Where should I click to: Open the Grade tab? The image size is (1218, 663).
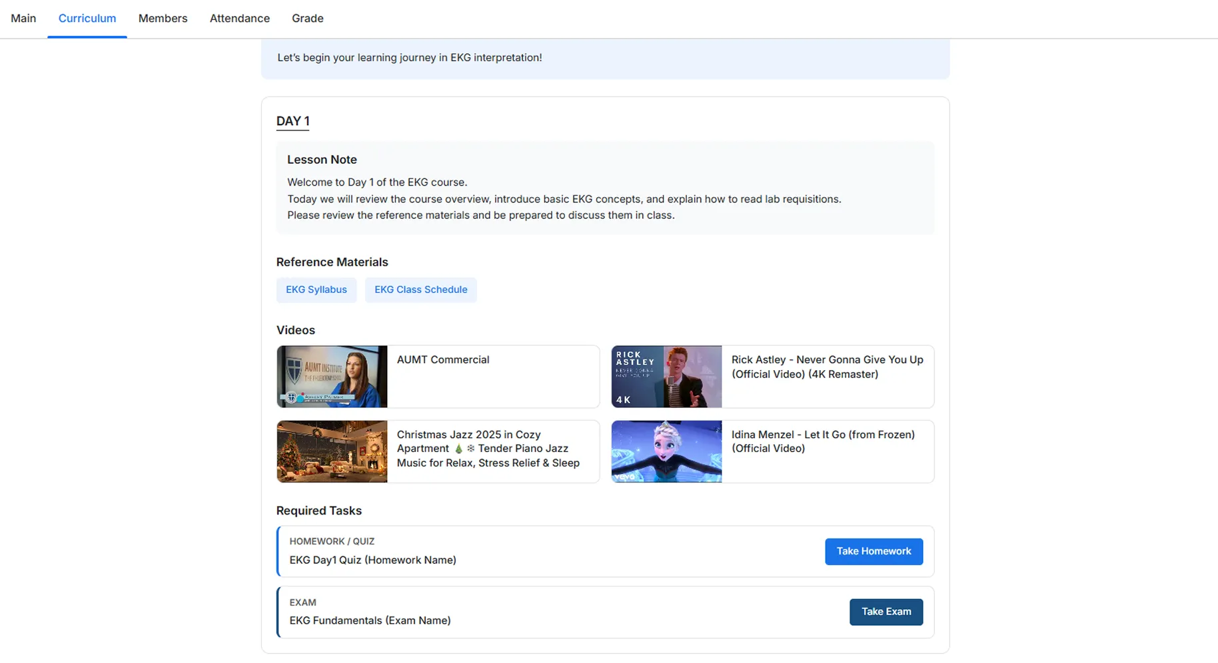(307, 19)
